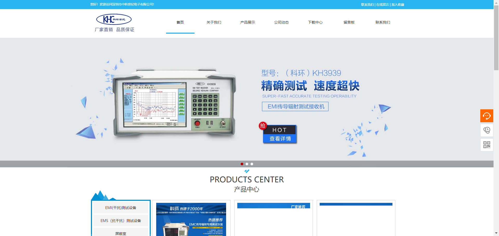Show the QR code icon
This screenshot has height=236, width=499.
point(487,145)
